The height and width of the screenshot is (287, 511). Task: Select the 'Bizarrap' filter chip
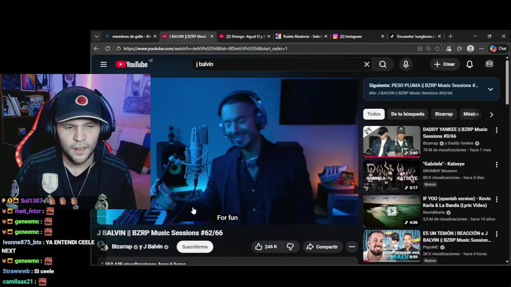[x=444, y=114]
